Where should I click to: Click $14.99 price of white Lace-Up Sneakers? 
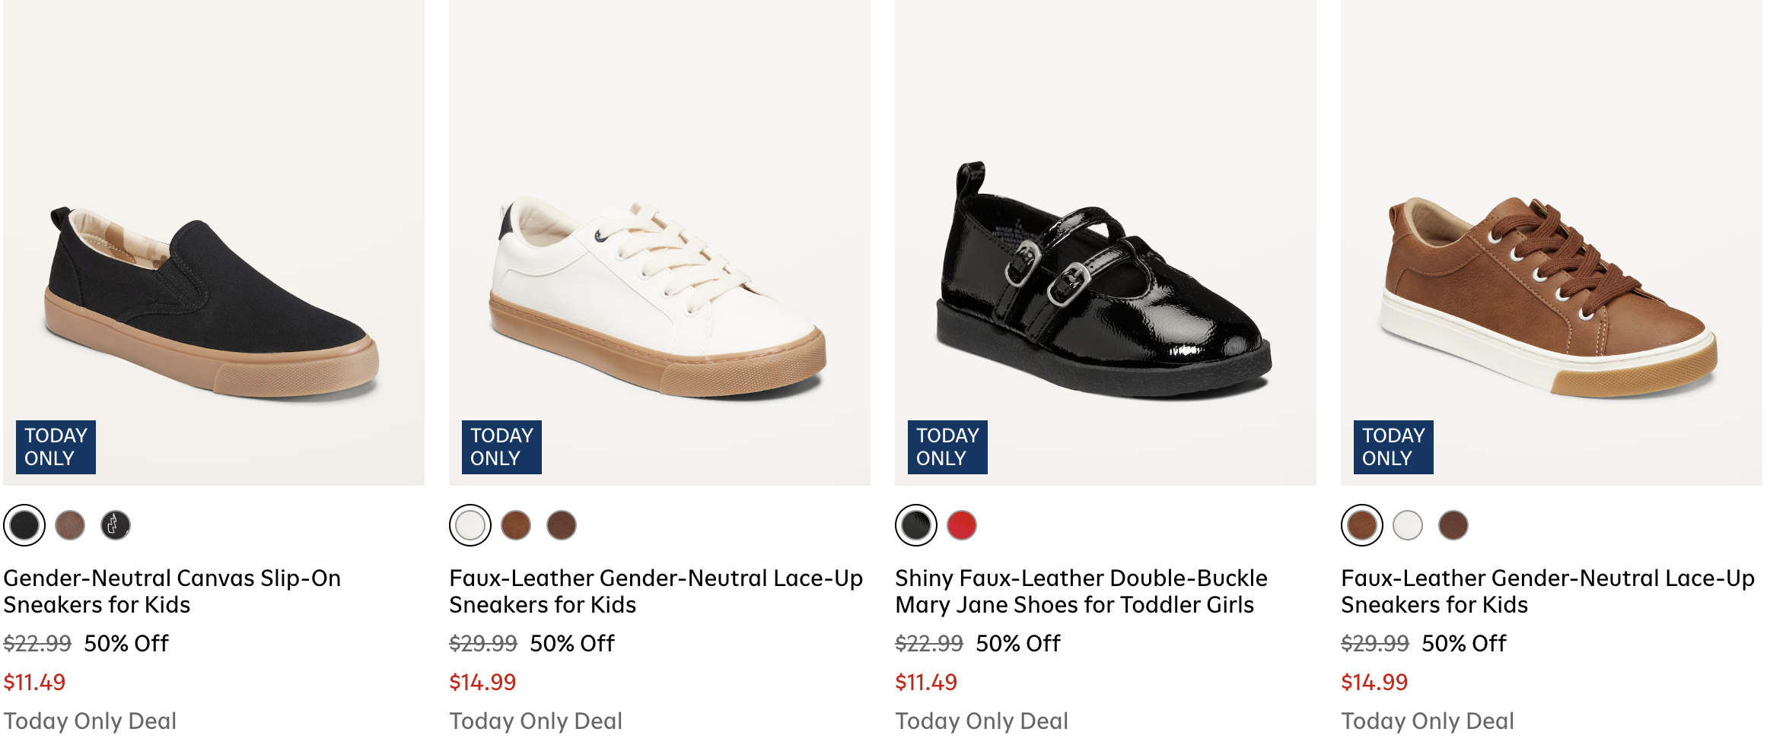[x=482, y=683]
